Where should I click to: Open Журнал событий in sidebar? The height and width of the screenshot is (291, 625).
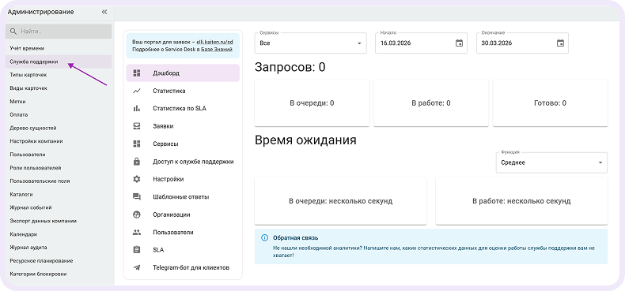point(59,207)
